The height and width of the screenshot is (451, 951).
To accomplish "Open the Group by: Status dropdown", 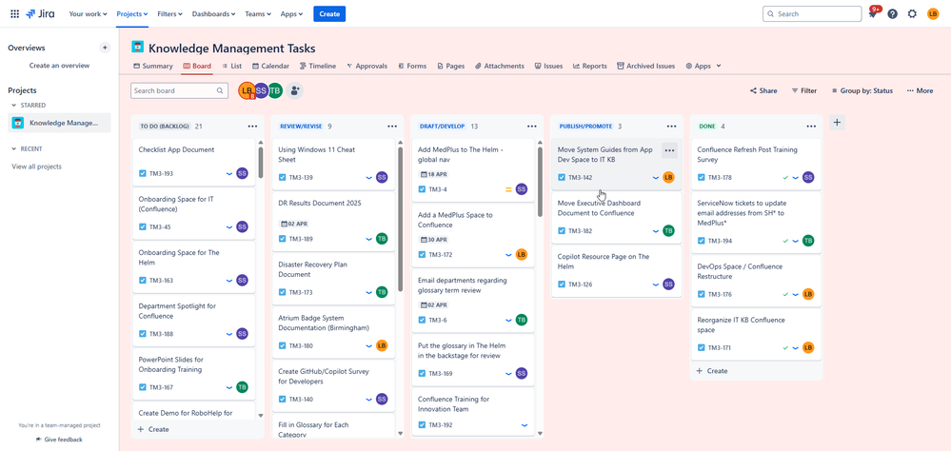I will [x=862, y=91].
